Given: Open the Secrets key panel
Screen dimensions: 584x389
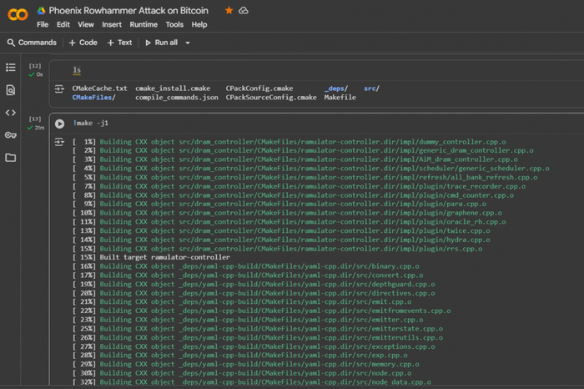Looking at the screenshot, I should 11,135.
